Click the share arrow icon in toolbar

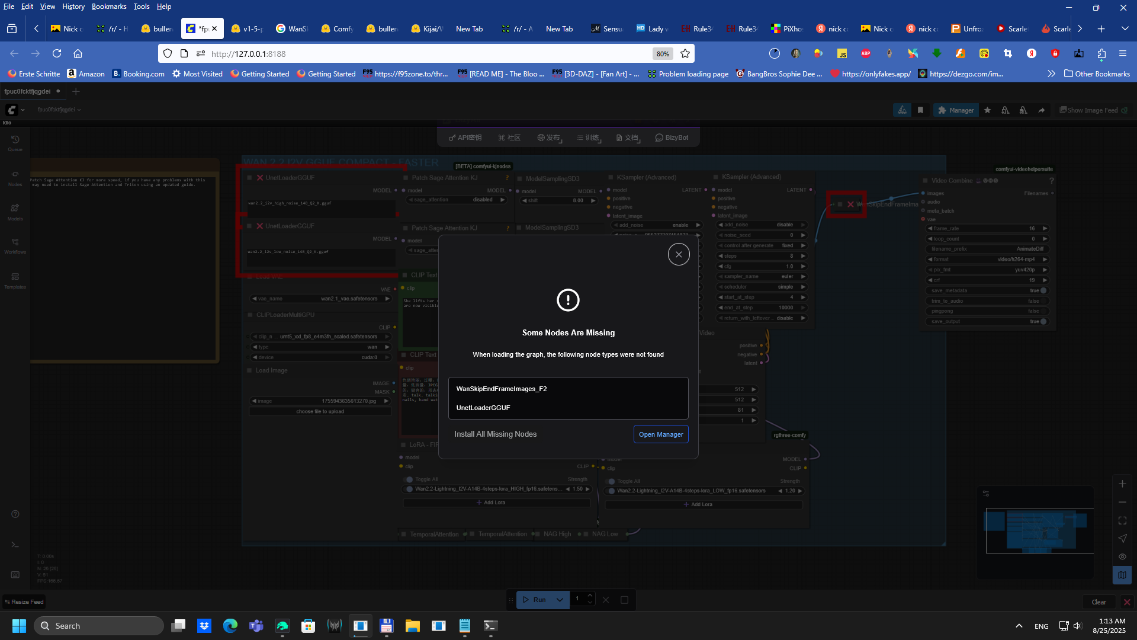[1041, 110]
